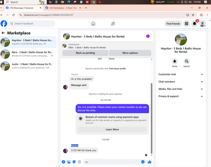Open Chrome three-dot menu
Viewport: 211px width, 167px height.
207,15
